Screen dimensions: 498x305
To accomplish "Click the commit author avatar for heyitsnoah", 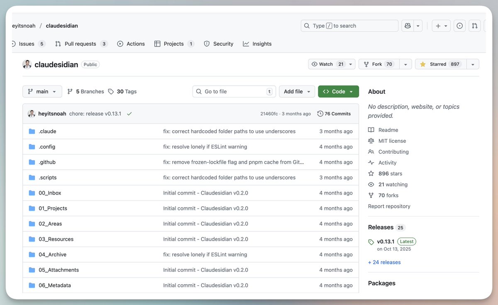I will 32,114.
